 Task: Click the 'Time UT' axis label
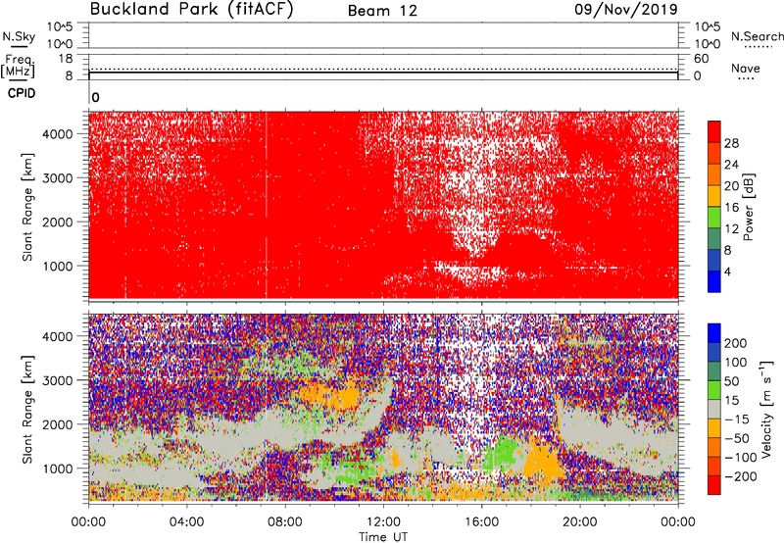coord(383,537)
